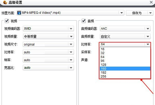155x105 pixels.
Task: Open the arrow beside 保存为
Action: [150, 13]
